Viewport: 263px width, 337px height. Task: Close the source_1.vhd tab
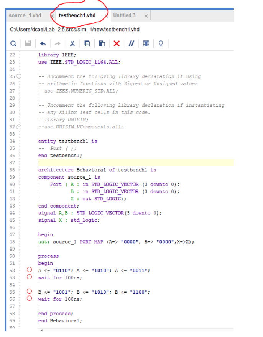point(52,16)
